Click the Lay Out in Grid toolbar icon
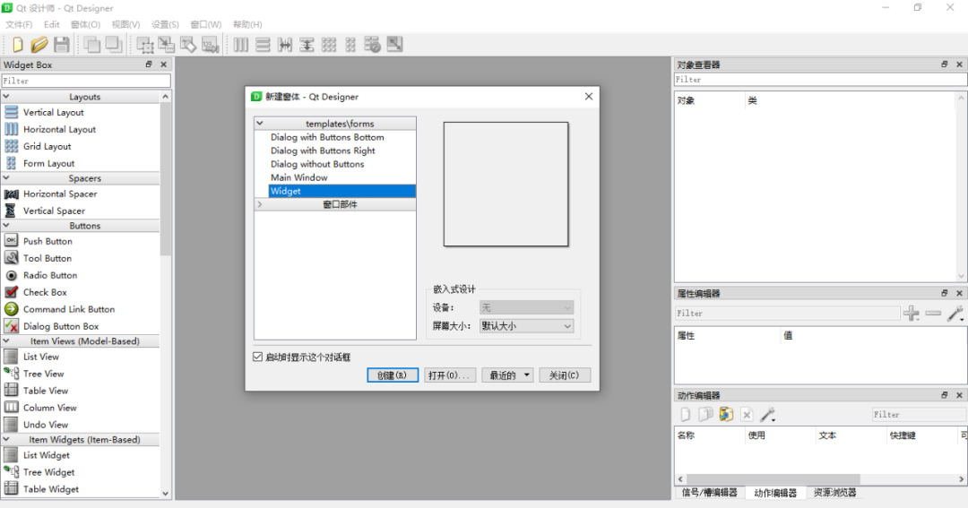The width and height of the screenshot is (968, 508). click(x=328, y=45)
